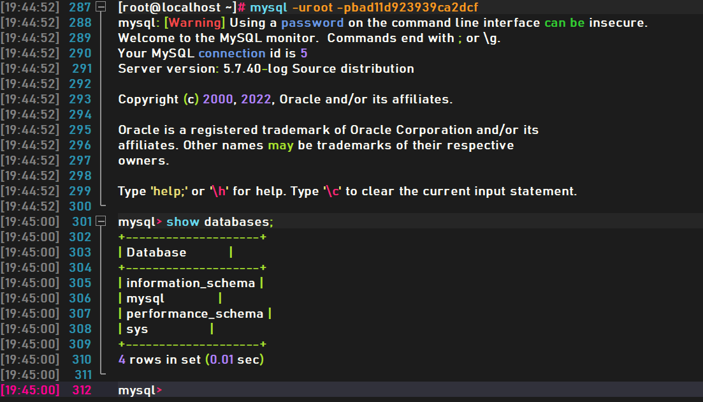This screenshot has height=402, width=703.
Task: Click the mysql -uroot command text
Action: (x=363, y=7)
